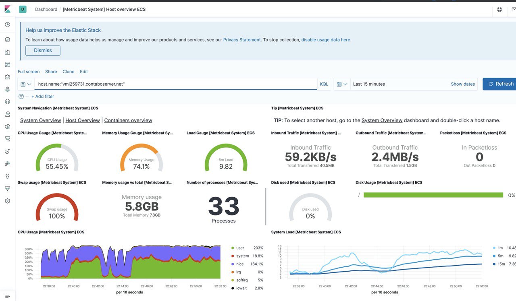Toggle the 'nice' series in CPU legend
This screenshot has width=516, height=301.
(x=240, y=264)
